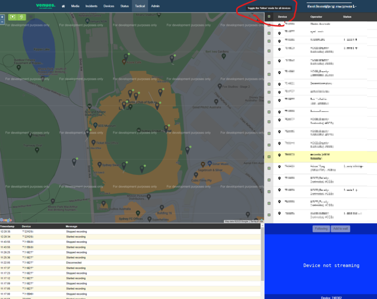Select the 11:17:37 Started recording log entry
The image size is (377, 299).
pos(130,268)
